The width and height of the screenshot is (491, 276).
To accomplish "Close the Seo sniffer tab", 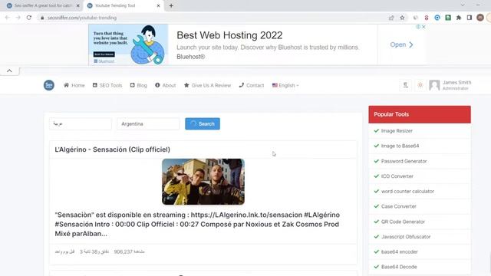I will pos(78,5).
